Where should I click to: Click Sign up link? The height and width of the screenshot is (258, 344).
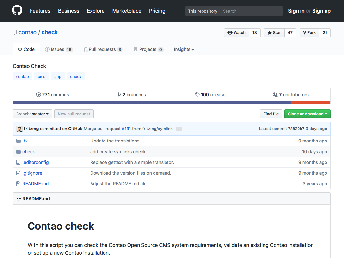click(321, 11)
